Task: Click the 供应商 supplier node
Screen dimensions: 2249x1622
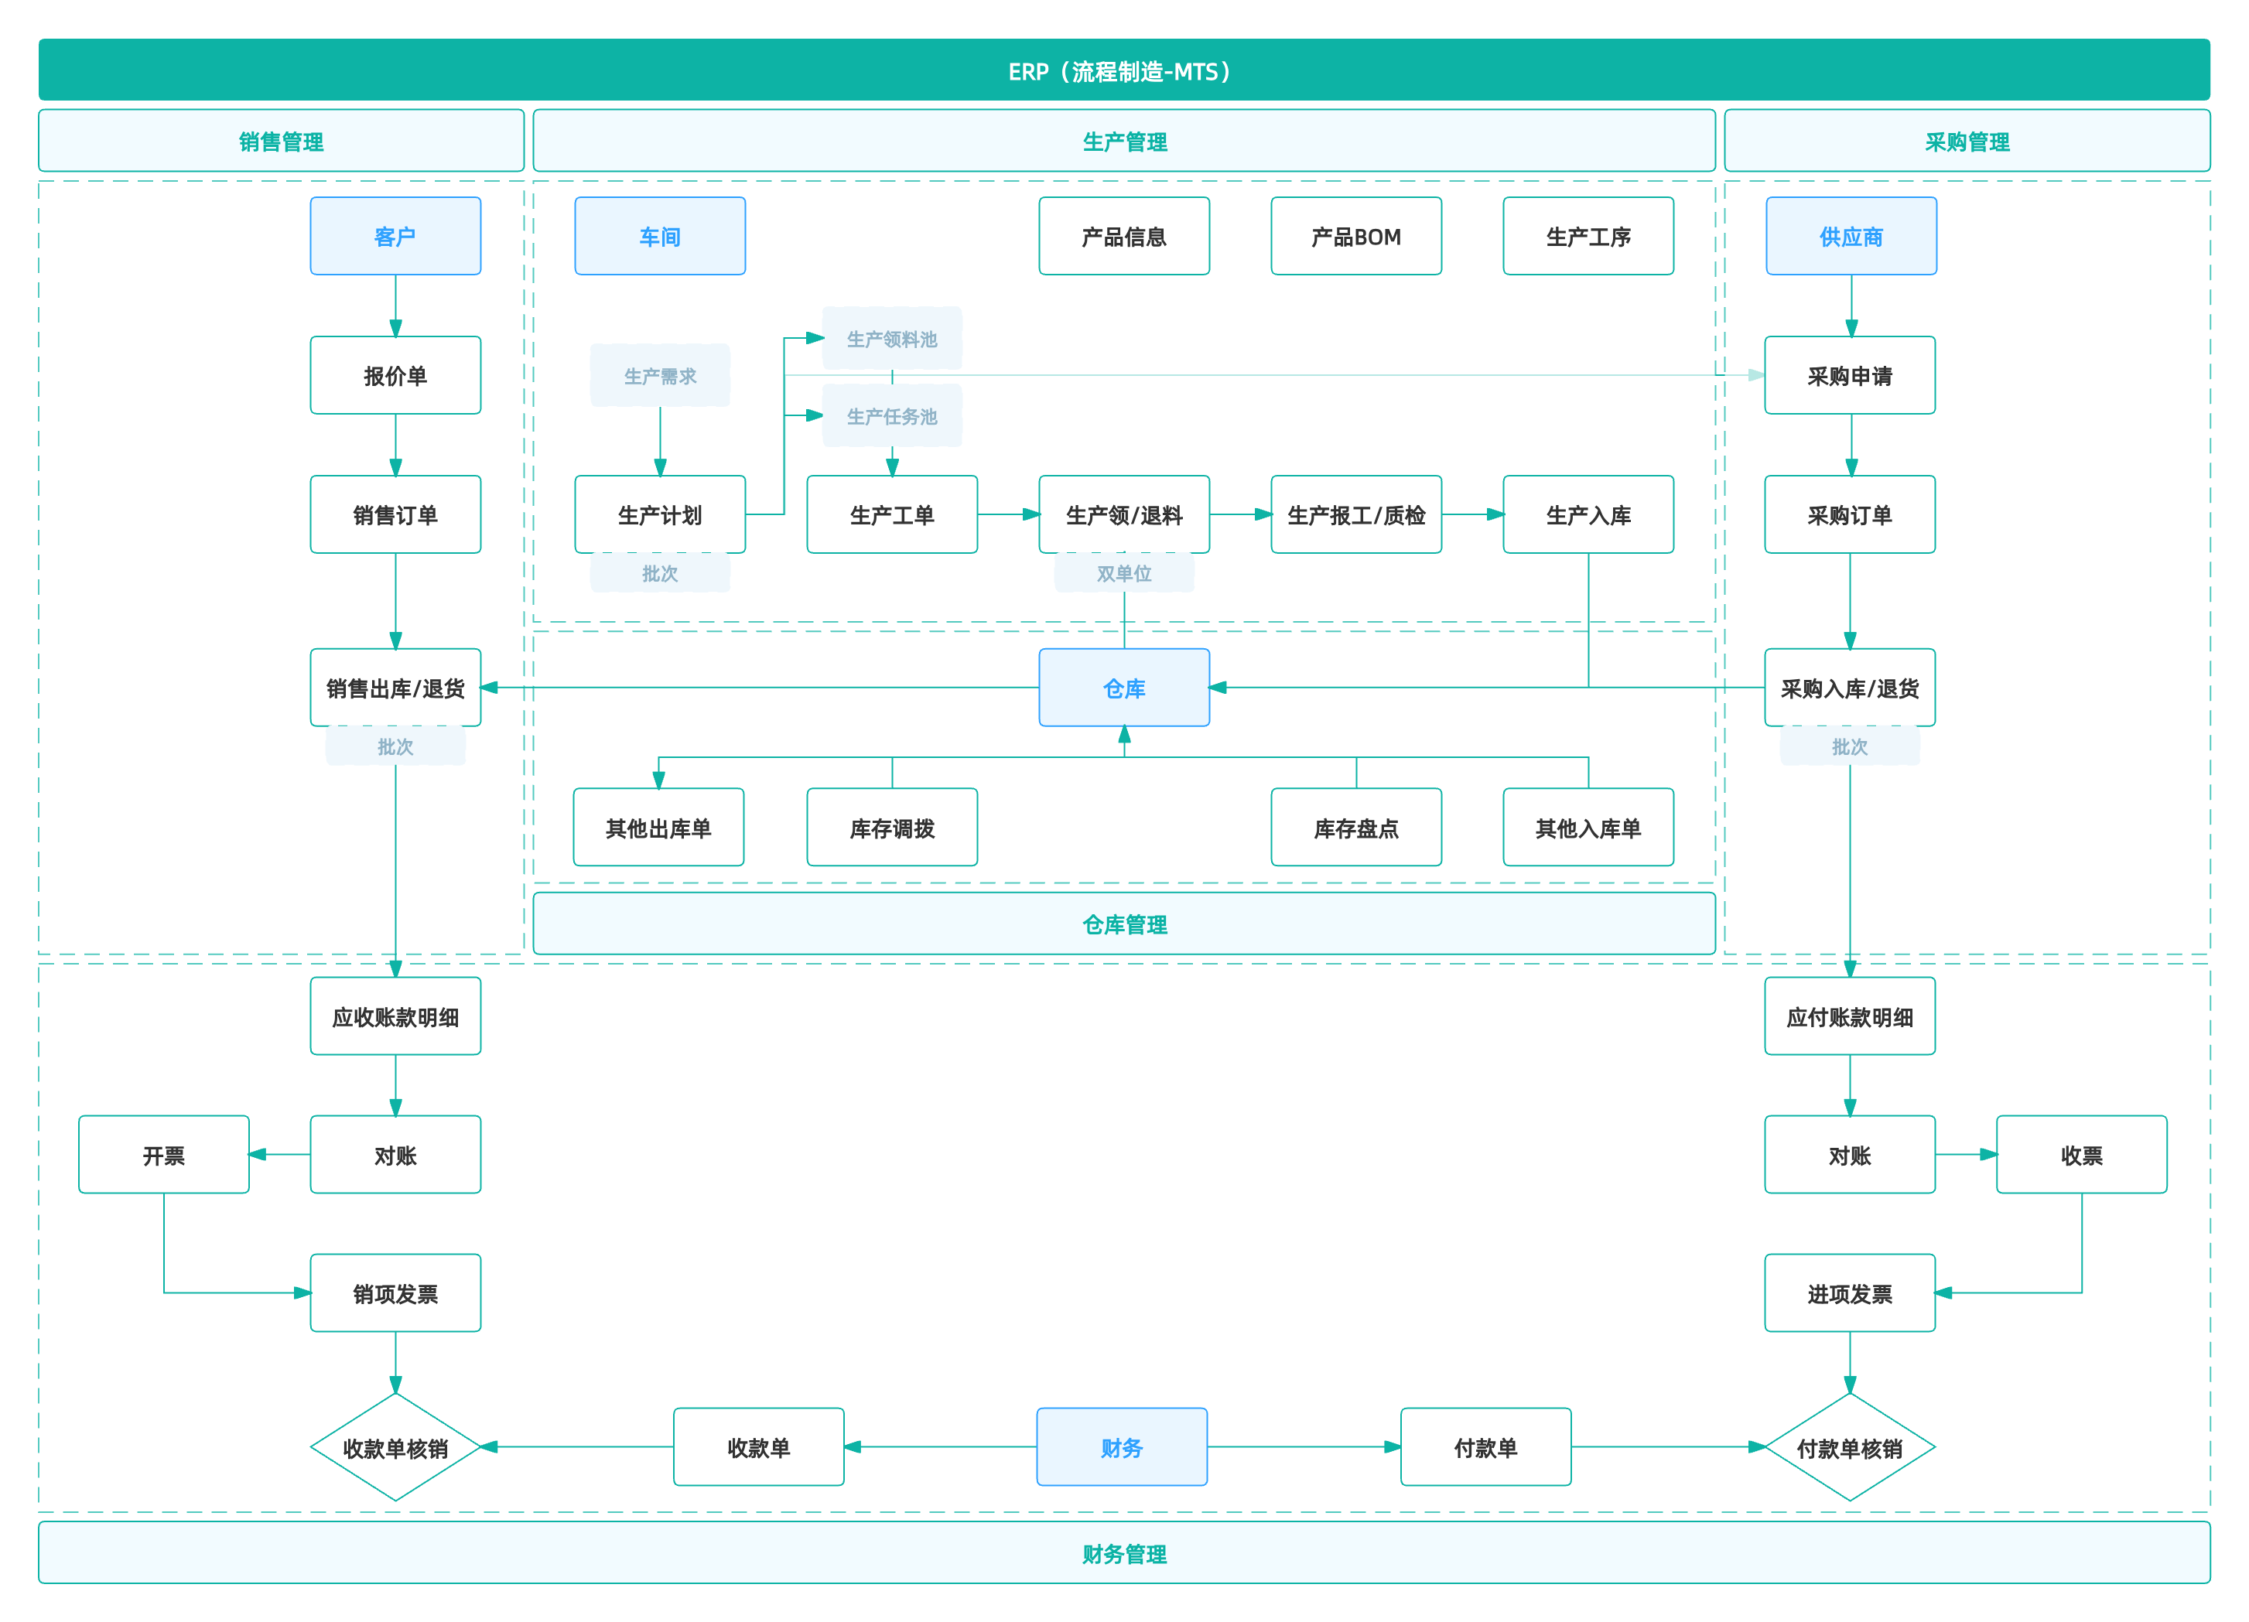Action: point(1851,236)
